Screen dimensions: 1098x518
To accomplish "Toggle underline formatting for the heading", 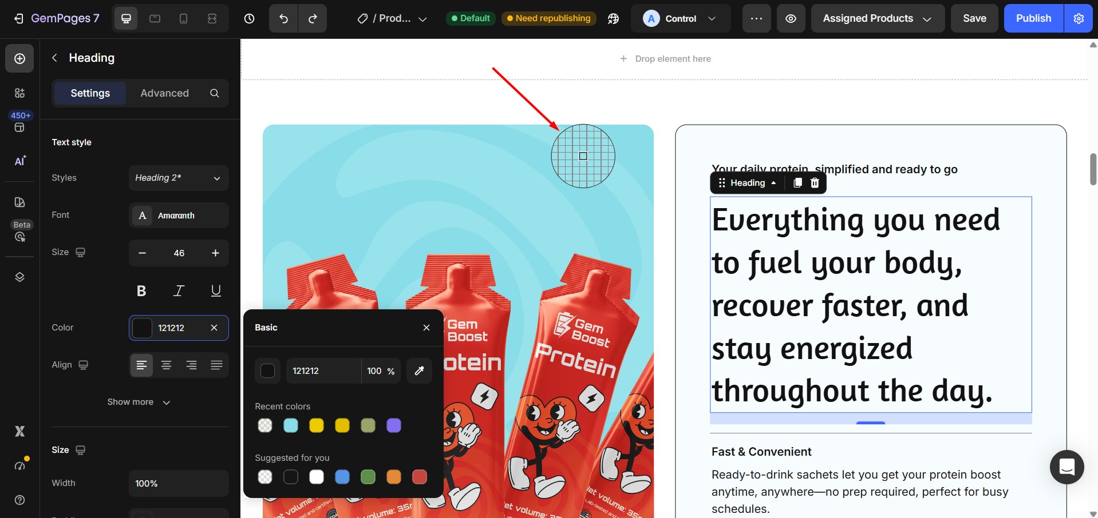I will point(215,290).
